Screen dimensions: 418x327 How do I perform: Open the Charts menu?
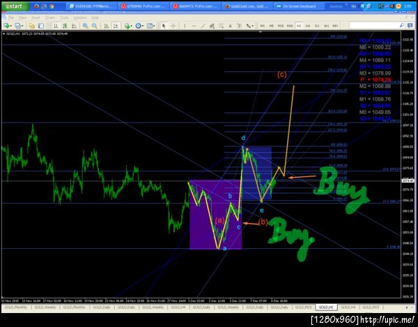point(50,17)
